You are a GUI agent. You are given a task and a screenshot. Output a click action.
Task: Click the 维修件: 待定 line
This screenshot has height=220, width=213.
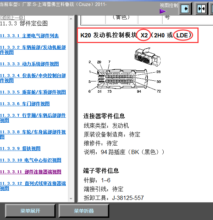click(101, 143)
